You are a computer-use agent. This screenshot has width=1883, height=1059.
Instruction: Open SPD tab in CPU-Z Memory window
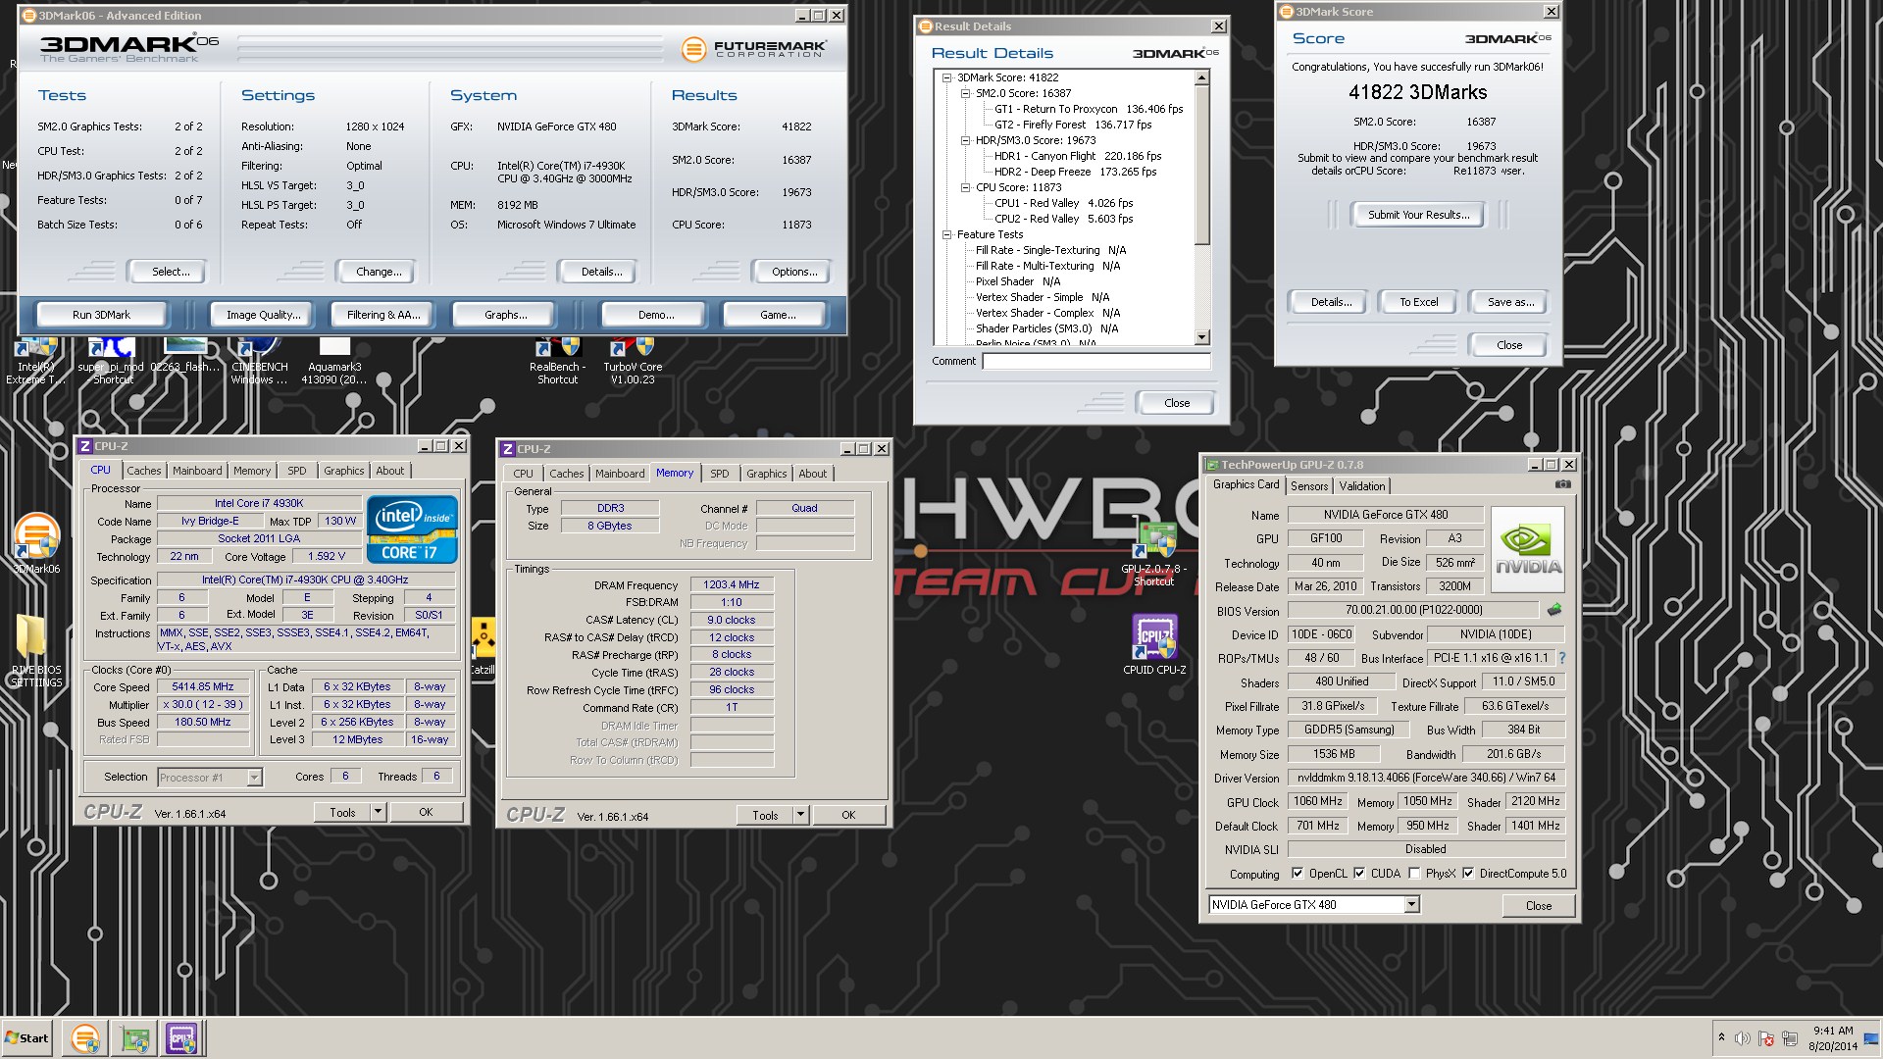click(x=720, y=474)
